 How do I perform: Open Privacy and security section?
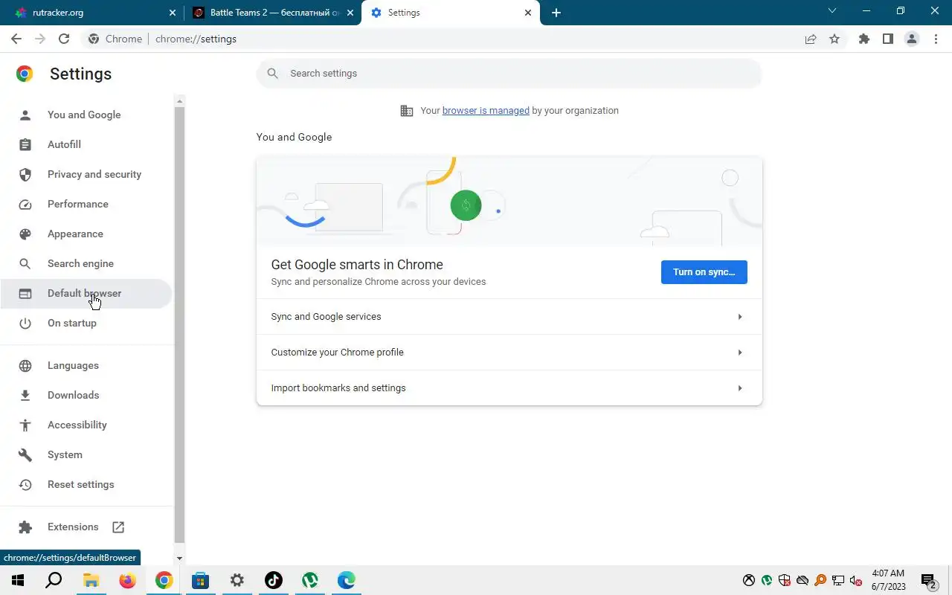pos(86,174)
